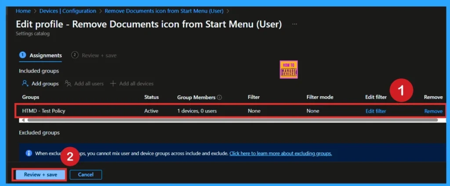Click Add all devices

[132, 84]
